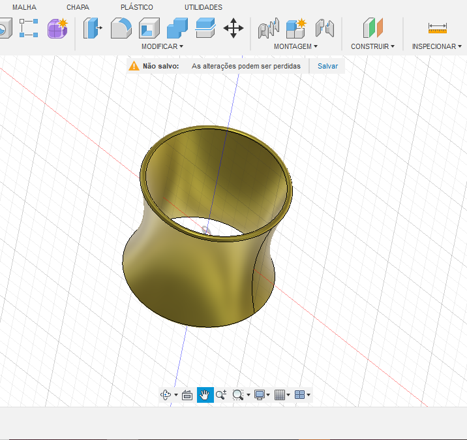Expand the MODIFICAR dropdown
This screenshot has height=440, width=467.
[162, 46]
